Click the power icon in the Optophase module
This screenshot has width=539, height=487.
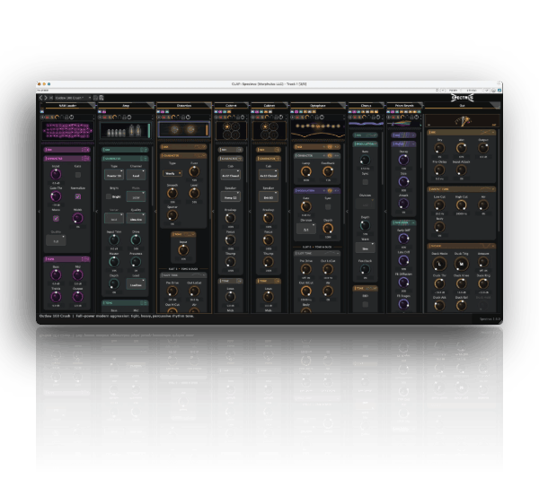(x=321, y=117)
